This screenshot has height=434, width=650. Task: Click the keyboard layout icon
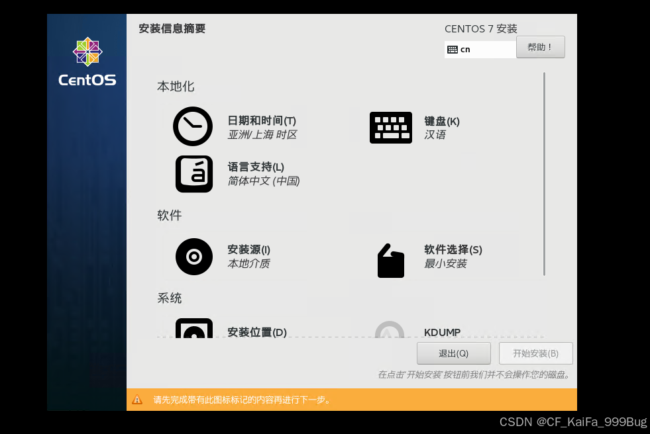[x=390, y=128]
